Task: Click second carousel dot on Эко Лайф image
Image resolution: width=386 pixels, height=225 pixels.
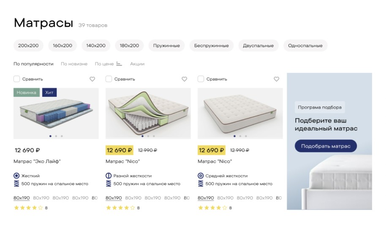Action: pos(56,136)
